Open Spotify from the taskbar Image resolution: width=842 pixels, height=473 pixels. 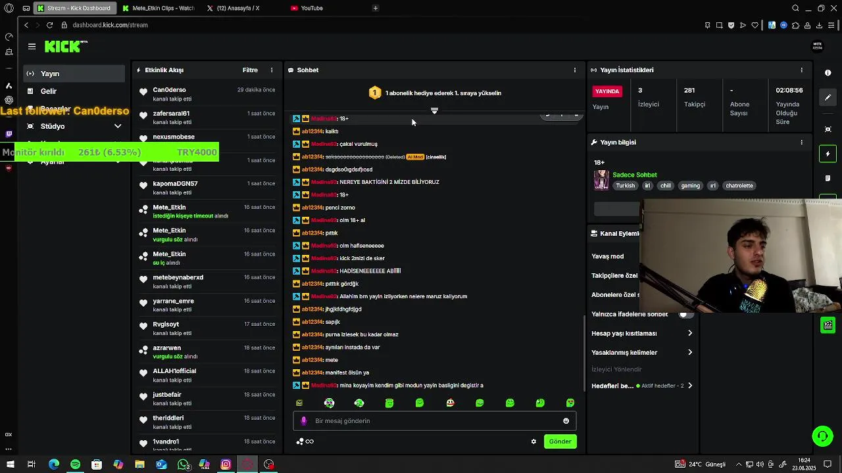pos(75,464)
